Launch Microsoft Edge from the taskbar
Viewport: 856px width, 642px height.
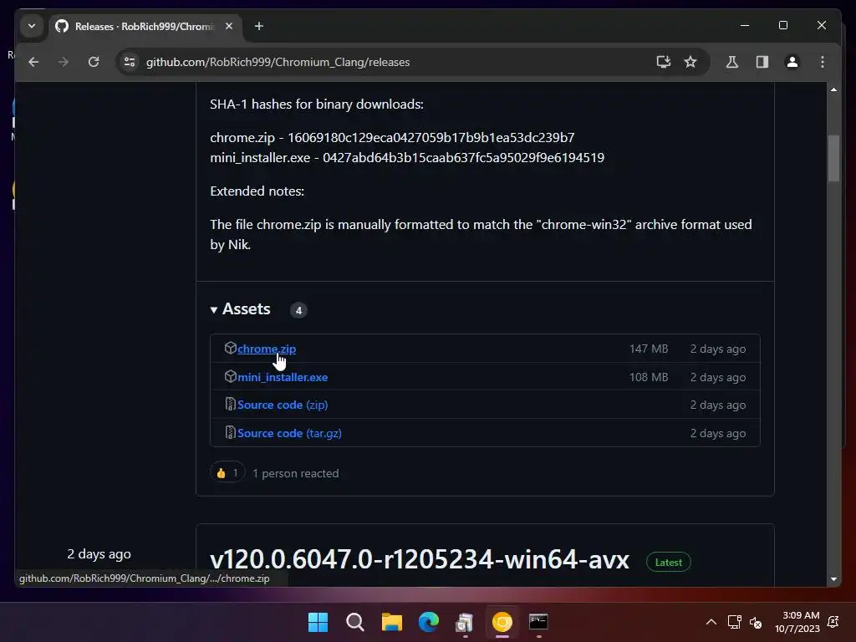point(429,622)
